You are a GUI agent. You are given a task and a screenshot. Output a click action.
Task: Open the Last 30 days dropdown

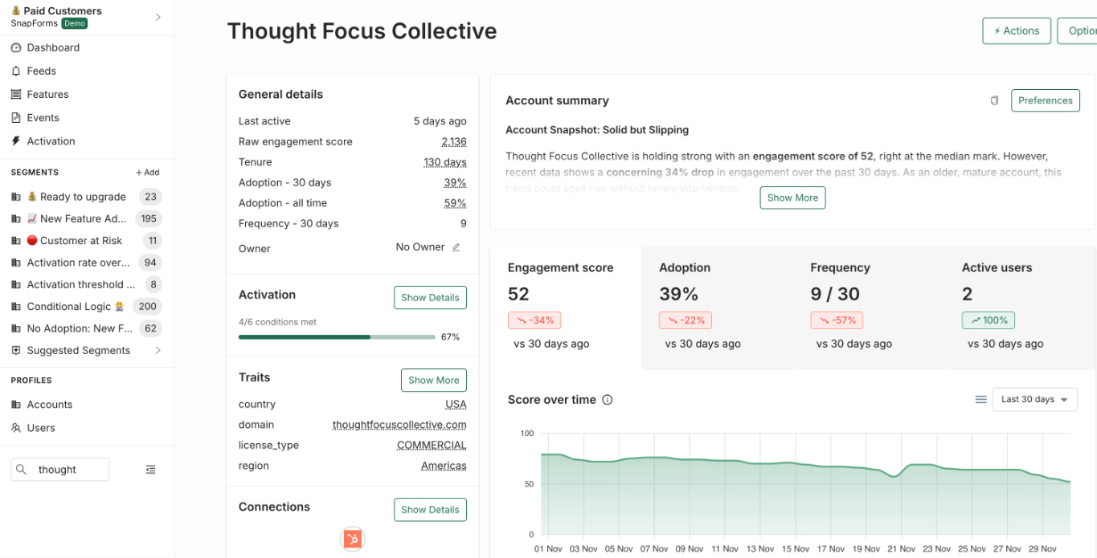point(1034,400)
